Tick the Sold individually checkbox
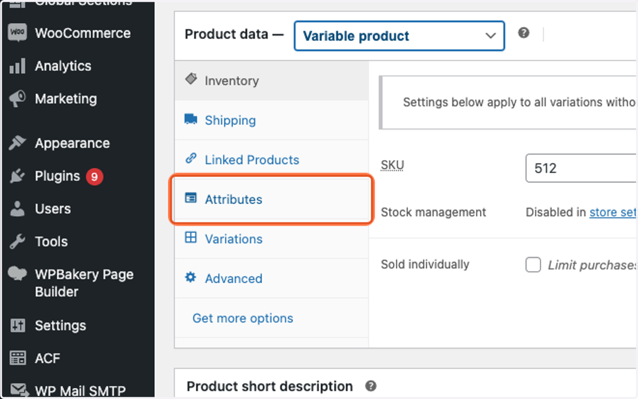This screenshot has height=399, width=638. point(533,265)
